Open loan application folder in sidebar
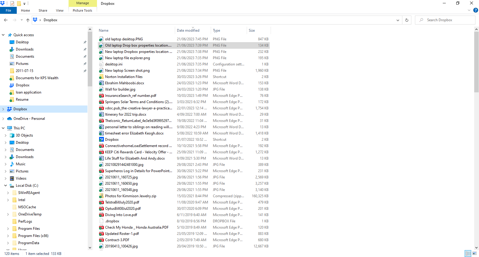This screenshot has width=479, height=257. [28, 92]
